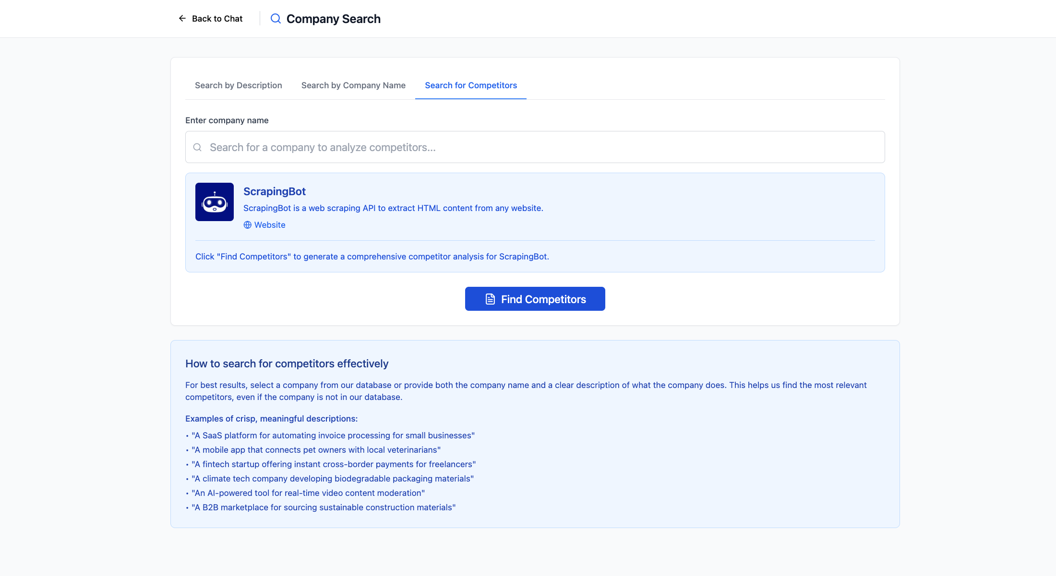Click the 'How to search for competitors effectively' heading
The width and height of the screenshot is (1056, 576).
[x=287, y=364]
